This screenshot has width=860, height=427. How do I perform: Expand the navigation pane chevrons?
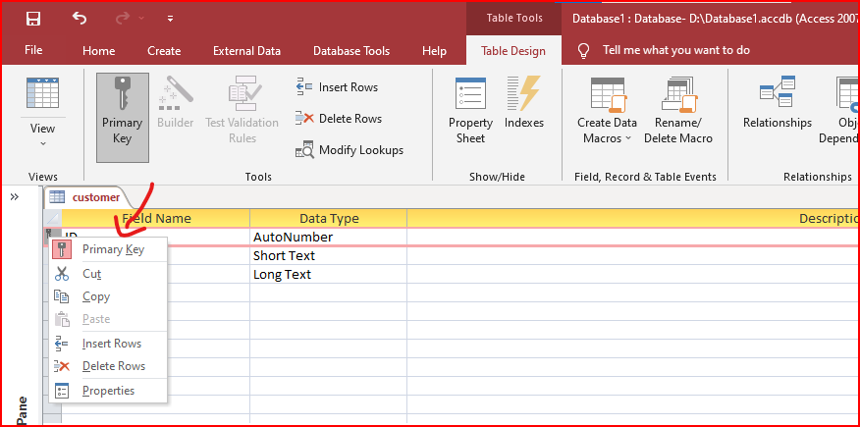(15, 196)
